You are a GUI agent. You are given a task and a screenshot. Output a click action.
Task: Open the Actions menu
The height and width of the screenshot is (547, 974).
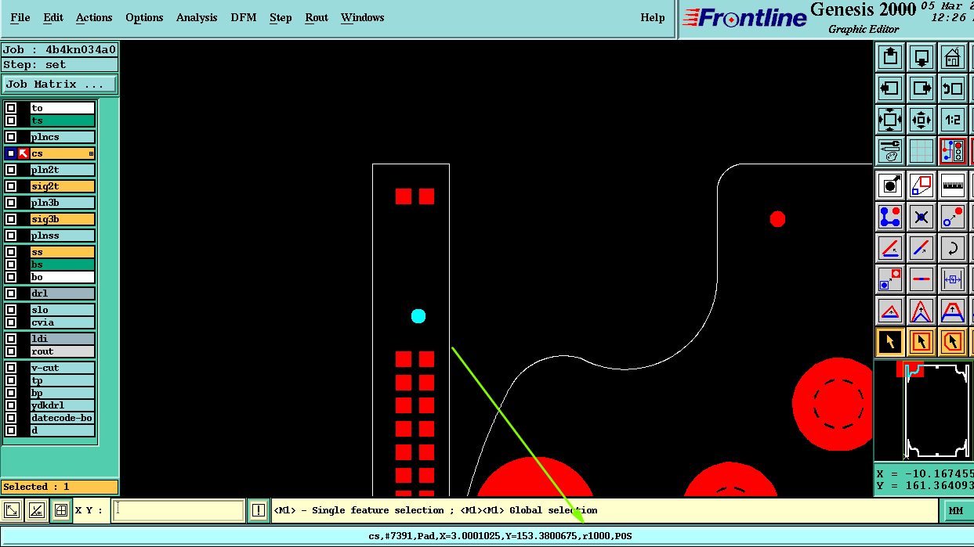(x=94, y=17)
